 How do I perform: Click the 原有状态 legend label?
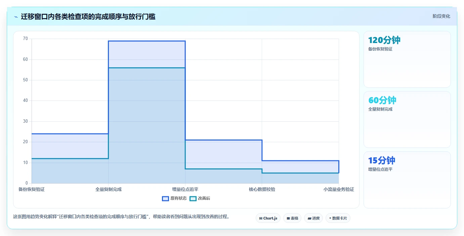[178, 198]
